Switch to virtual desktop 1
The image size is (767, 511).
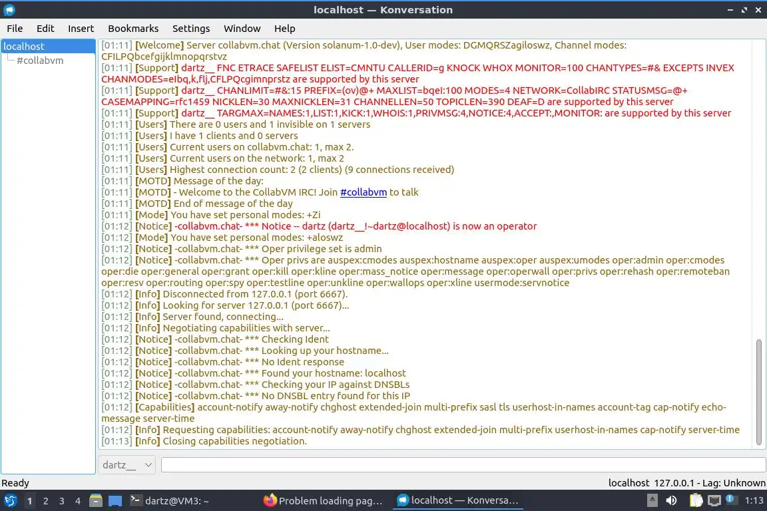pos(30,501)
